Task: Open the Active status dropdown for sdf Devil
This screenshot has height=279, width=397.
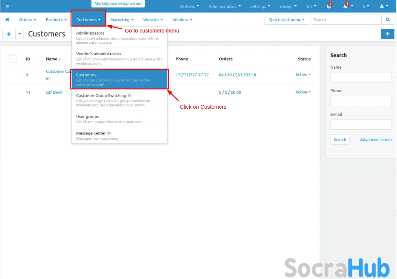Action: pyautogui.click(x=303, y=92)
